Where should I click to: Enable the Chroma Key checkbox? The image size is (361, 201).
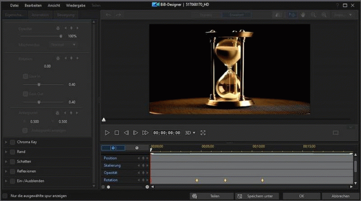click(13, 142)
